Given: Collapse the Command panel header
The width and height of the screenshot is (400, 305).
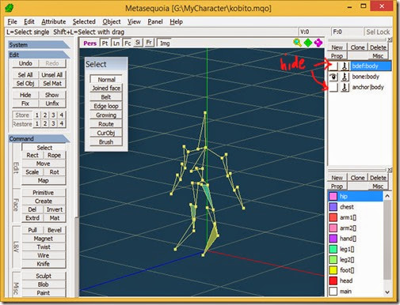Looking at the screenshot, I should click(x=39, y=138).
